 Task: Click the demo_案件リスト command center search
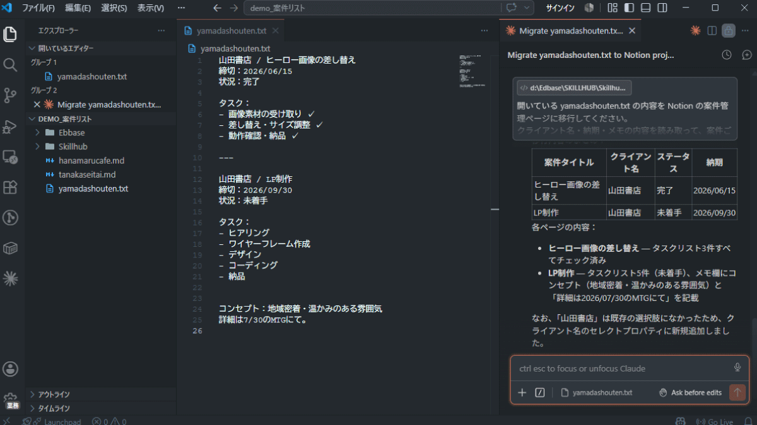[x=372, y=8]
